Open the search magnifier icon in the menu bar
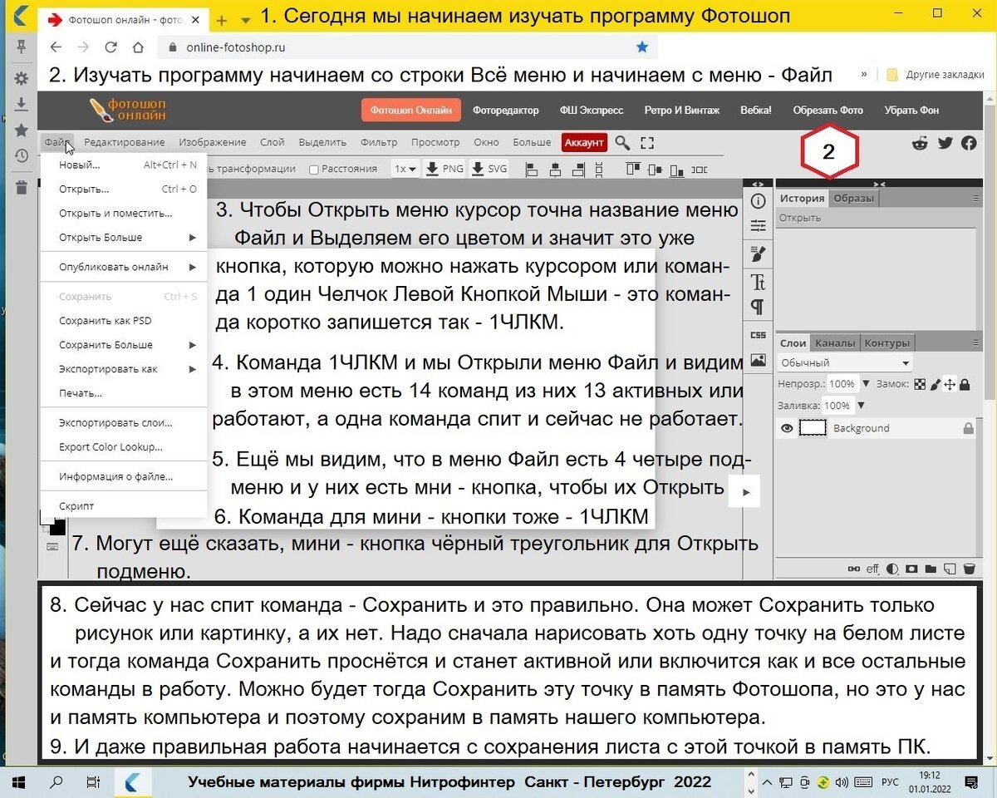Viewport: 997px width, 798px height. (x=621, y=143)
